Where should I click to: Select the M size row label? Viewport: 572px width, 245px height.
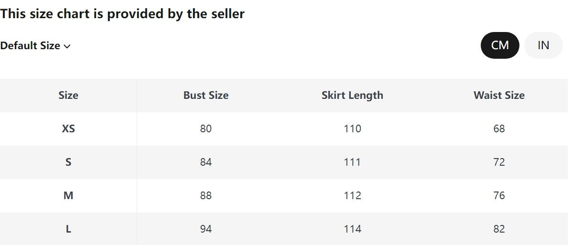[x=68, y=195]
